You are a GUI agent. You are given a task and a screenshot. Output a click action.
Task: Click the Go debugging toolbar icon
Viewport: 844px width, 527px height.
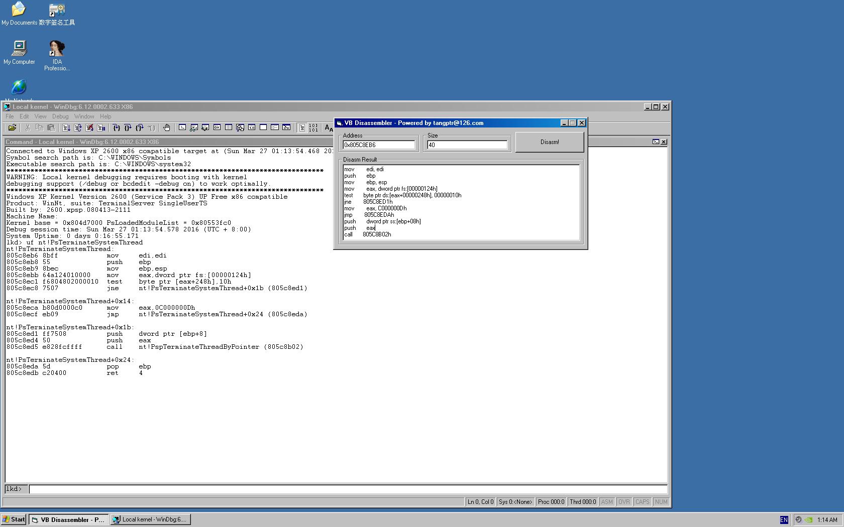point(66,128)
